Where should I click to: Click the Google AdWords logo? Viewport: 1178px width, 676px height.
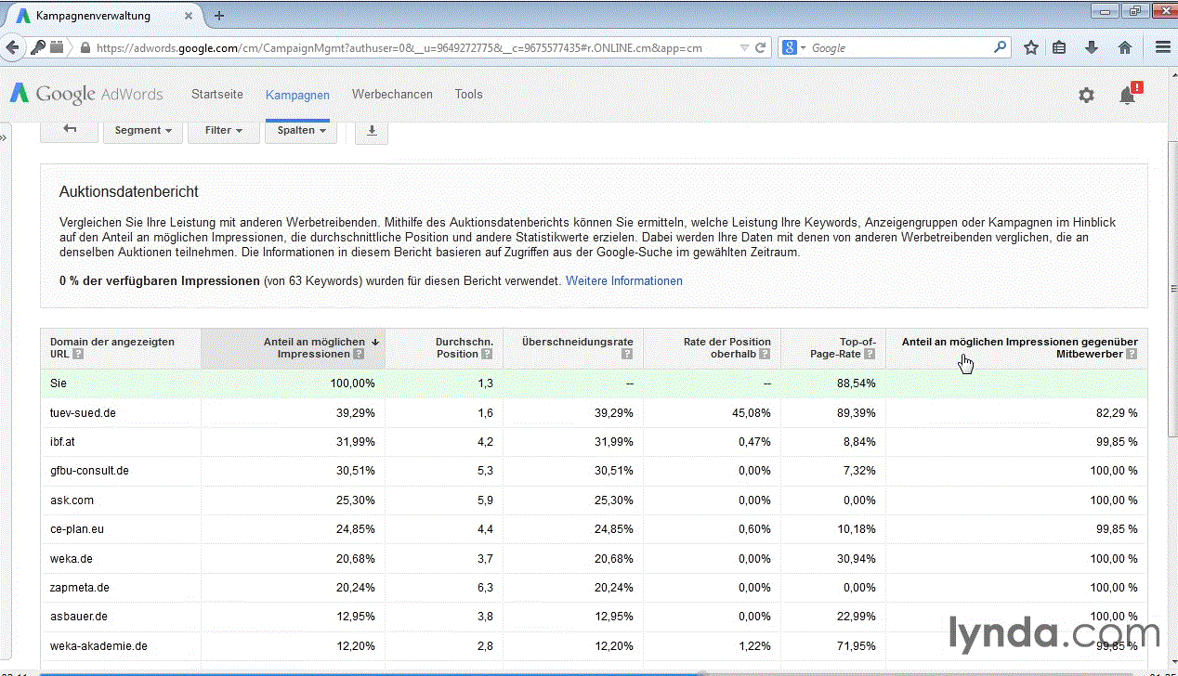(x=86, y=94)
